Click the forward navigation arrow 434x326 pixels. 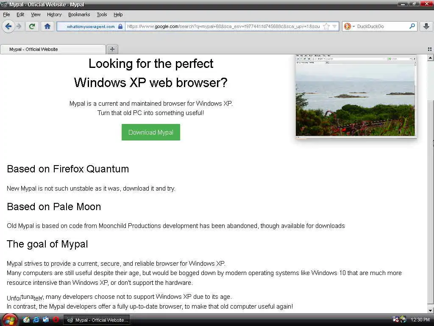(x=19, y=26)
